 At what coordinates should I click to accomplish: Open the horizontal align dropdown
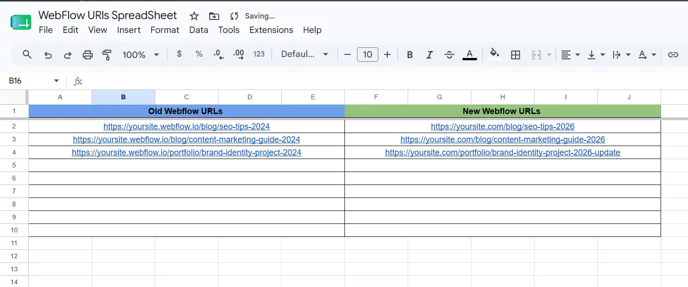(x=570, y=55)
